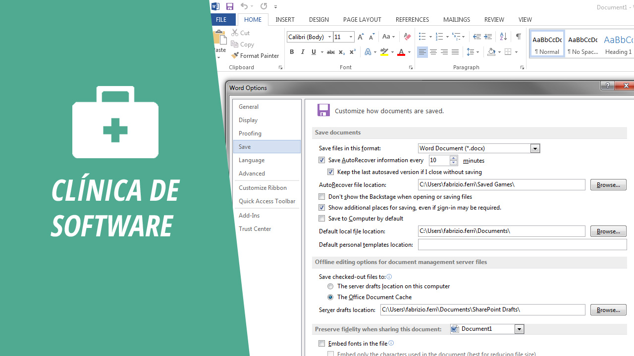Open the Save files in this format dropdown
The width and height of the screenshot is (634, 356).
tap(535, 148)
